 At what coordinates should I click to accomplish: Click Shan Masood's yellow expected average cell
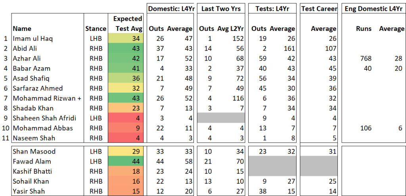pos(126,152)
